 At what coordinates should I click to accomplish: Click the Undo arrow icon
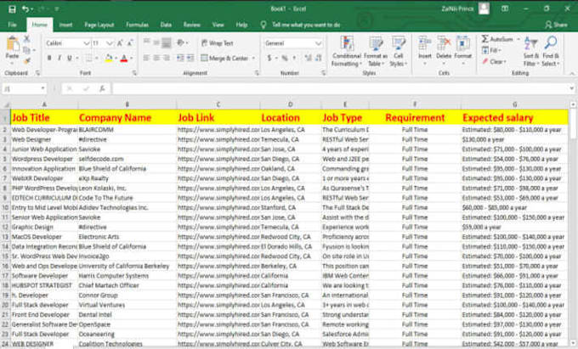tap(25, 9)
